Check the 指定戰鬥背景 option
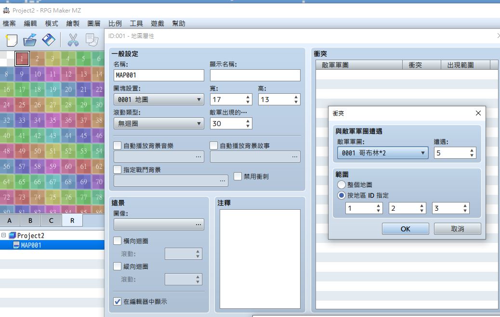The height and width of the screenshot is (317, 500). (118, 169)
